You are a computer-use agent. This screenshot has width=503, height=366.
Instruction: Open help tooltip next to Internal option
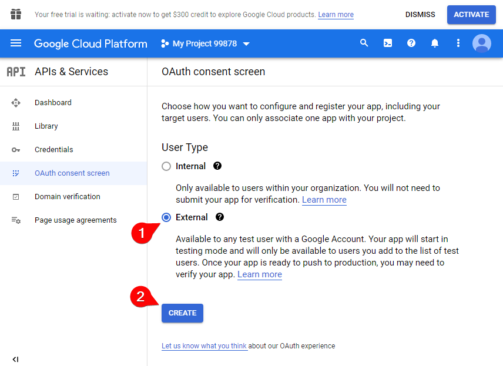coord(217,166)
